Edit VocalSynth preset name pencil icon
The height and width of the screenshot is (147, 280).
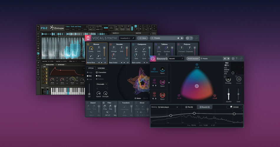133,38
